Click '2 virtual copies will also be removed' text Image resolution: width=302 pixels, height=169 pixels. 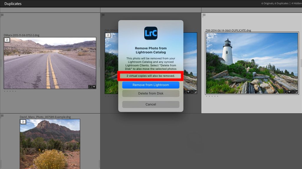(x=151, y=76)
